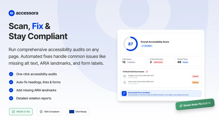Image resolution: width=219 pixels, height=123 pixels.
Task: Click the 2 occurrences text
Action: [133, 84]
